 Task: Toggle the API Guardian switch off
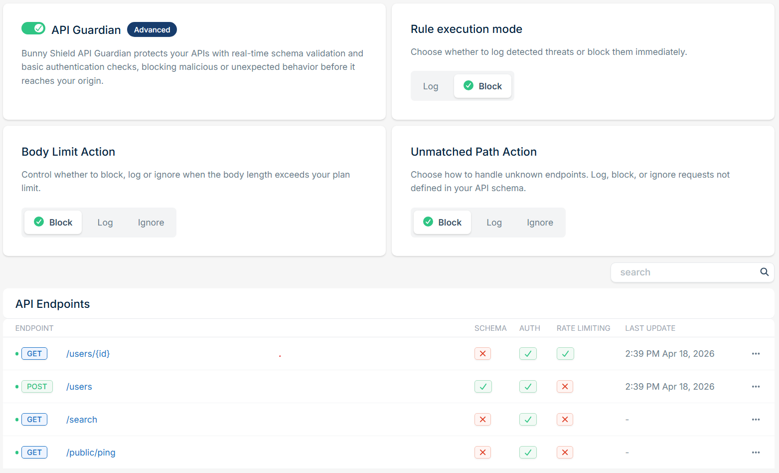tap(33, 28)
